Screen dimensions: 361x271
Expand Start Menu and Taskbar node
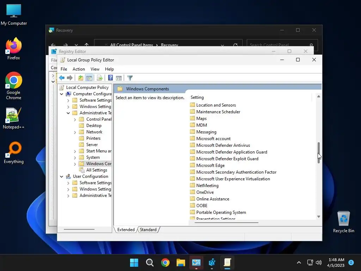(75, 151)
